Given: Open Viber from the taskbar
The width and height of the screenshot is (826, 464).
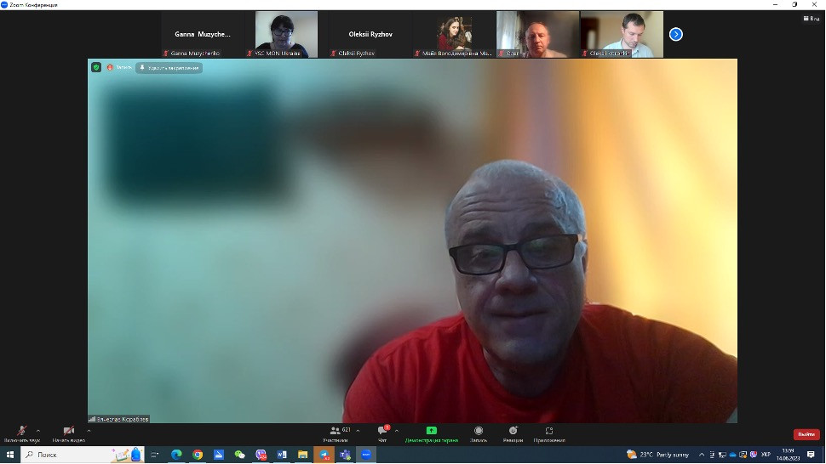Looking at the screenshot, I should point(261,455).
